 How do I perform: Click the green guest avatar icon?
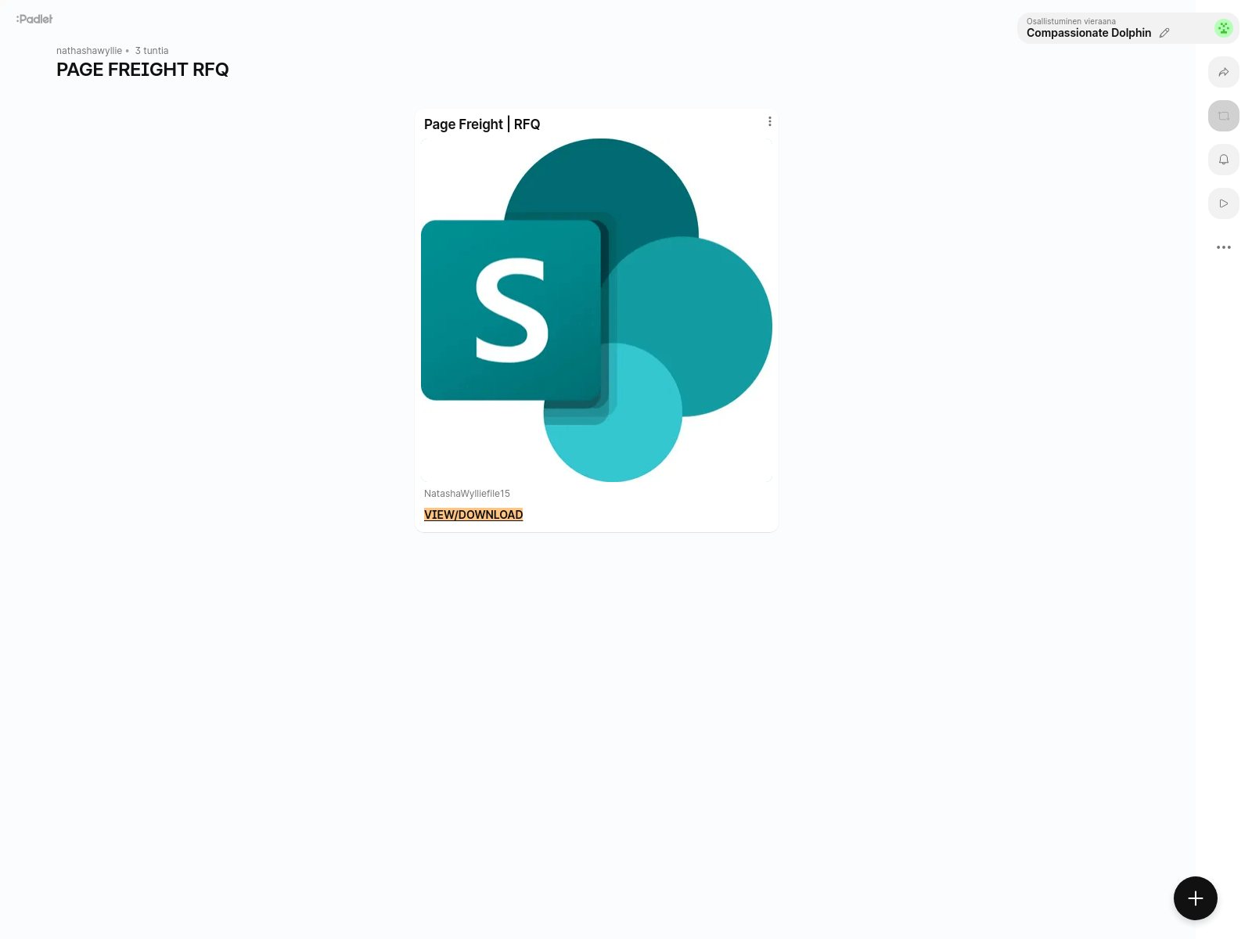pyautogui.click(x=1224, y=28)
